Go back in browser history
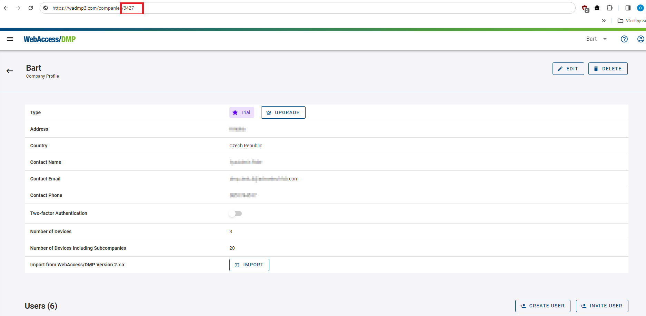 pos(6,8)
